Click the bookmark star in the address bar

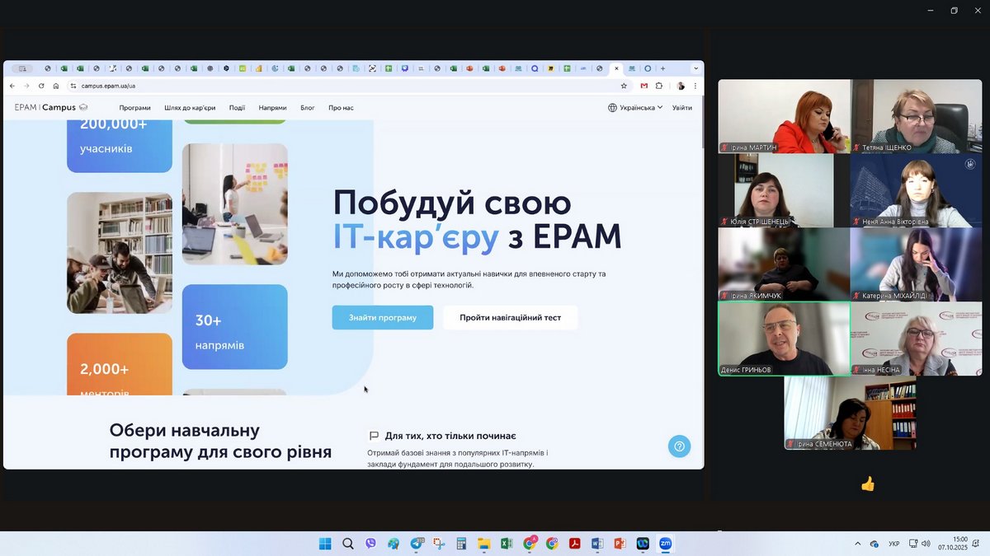(x=624, y=86)
